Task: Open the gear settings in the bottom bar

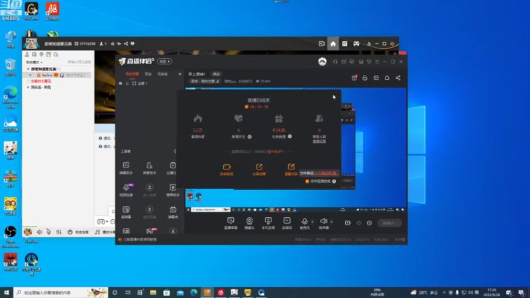Action: [x=370, y=223]
